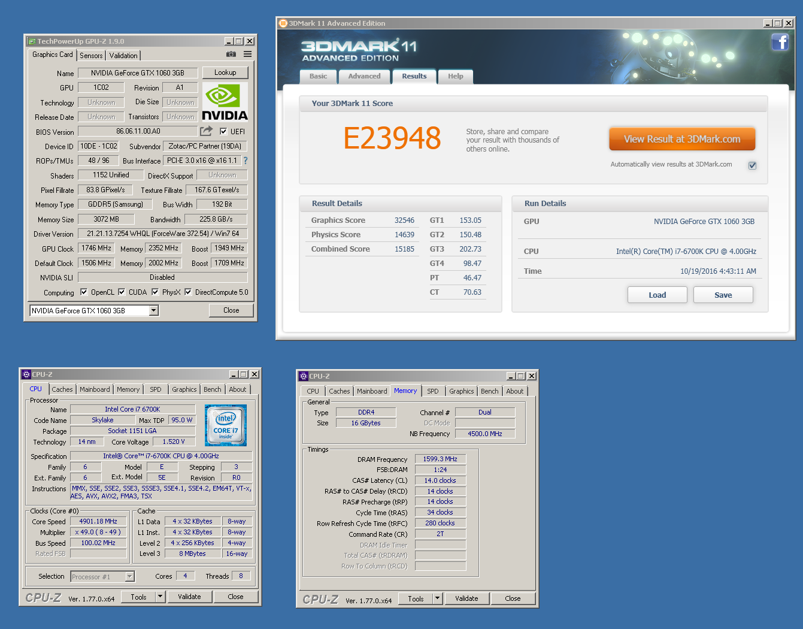Open SPD tab in left CPU-Z window
The image size is (803, 629).
tap(156, 389)
